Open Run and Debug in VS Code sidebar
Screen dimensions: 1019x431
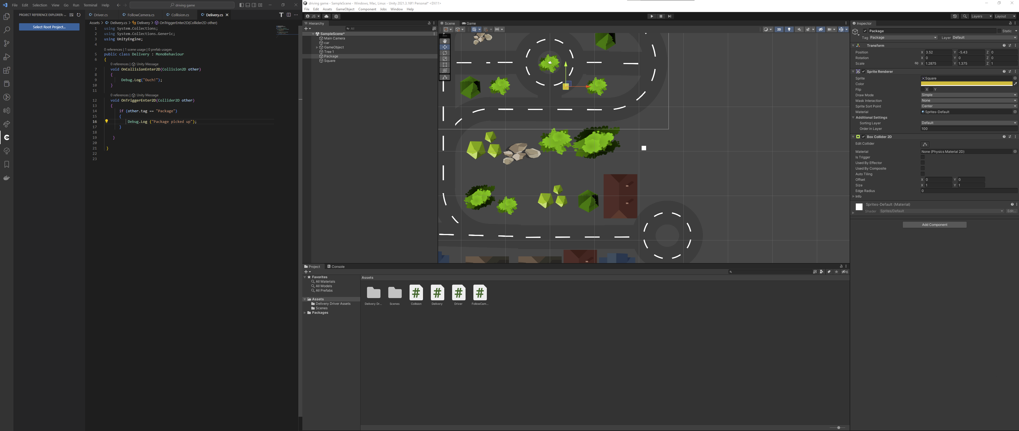point(7,57)
